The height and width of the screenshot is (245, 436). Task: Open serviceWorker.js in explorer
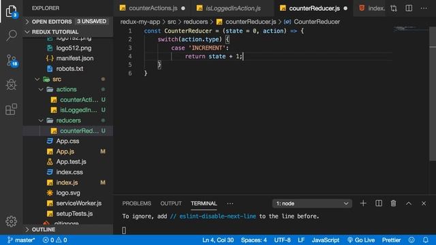pos(68,203)
